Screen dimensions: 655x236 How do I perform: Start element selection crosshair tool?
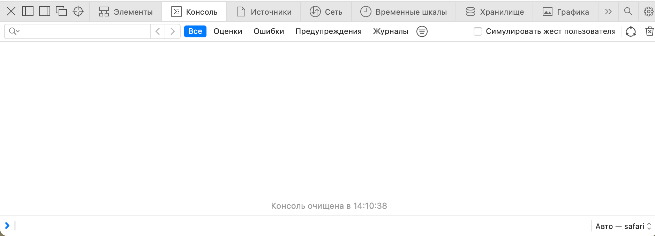pos(78,12)
